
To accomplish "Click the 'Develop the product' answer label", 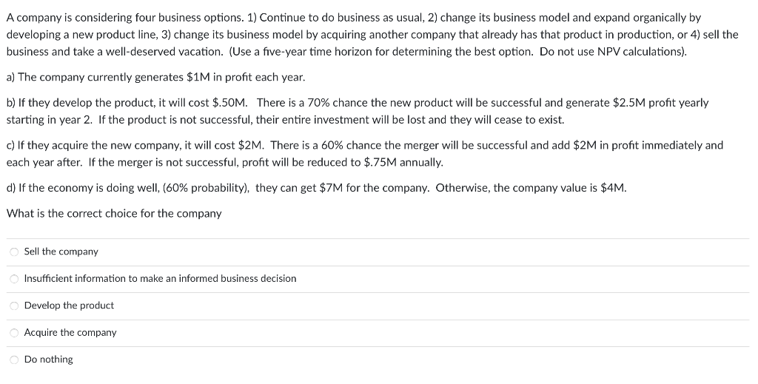I will (69, 305).
